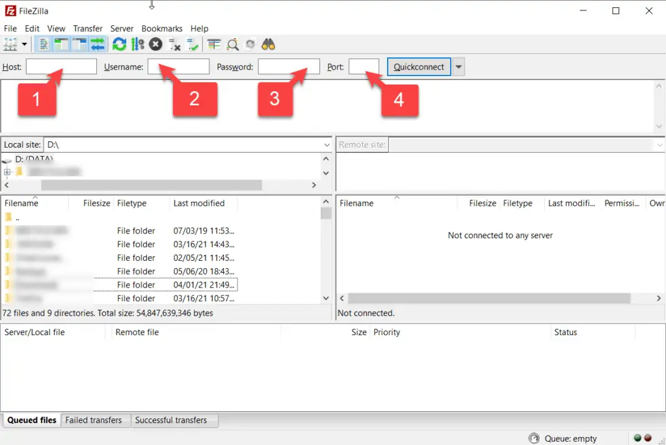
Task: Toggle synchronized browsing
Action: (250, 44)
